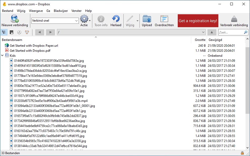
Task: Open the Actie dropdown arrow
Action: (90, 21)
